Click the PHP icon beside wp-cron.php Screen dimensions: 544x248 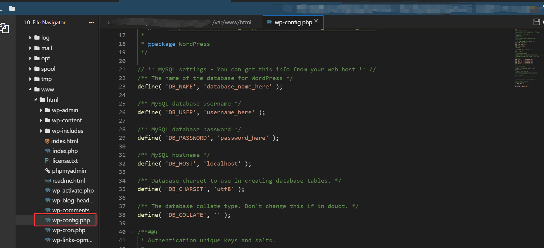pyautogui.click(x=48, y=230)
